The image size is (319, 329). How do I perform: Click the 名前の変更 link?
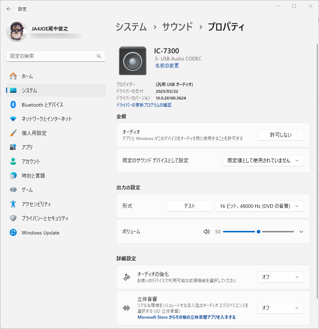pos(167,66)
